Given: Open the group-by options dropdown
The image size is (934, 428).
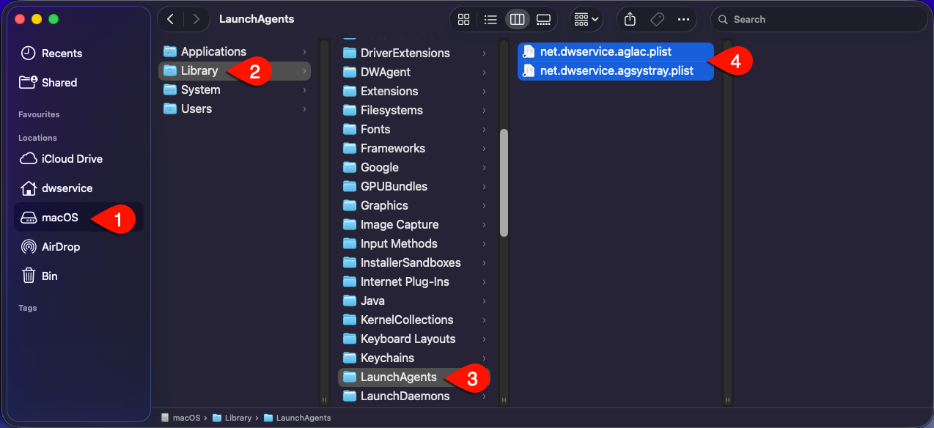Looking at the screenshot, I should point(586,19).
